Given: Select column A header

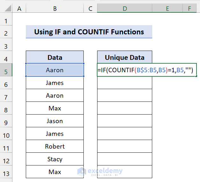Looking at the screenshot, I should click(19, 9).
